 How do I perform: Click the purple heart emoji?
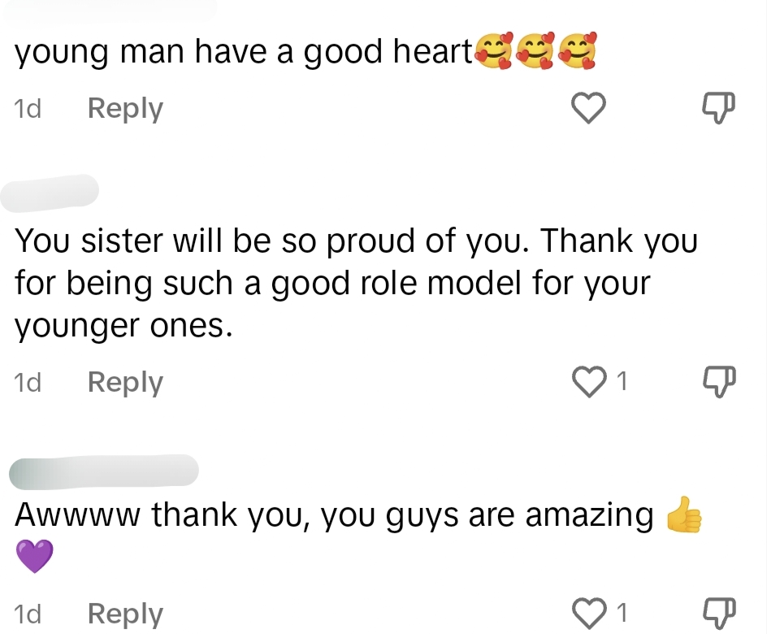(34, 556)
